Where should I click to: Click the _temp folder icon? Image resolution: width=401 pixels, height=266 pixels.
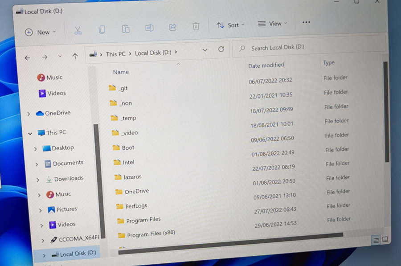[x=114, y=117]
